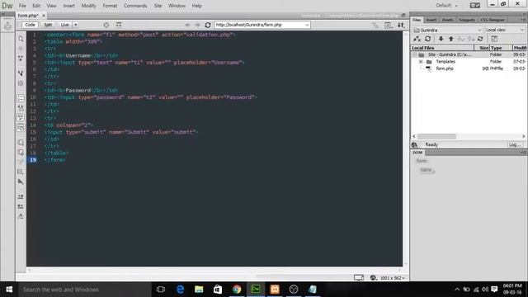Toggle highlight invalid code icon
528x297 pixels.
21,108
